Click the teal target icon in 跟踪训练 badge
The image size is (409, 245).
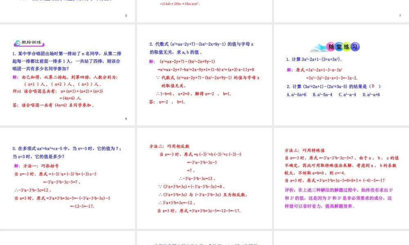click(18, 43)
